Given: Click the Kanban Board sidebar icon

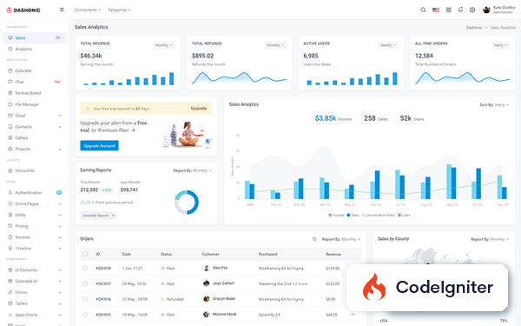Looking at the screenshot, I should pos(10,93).
